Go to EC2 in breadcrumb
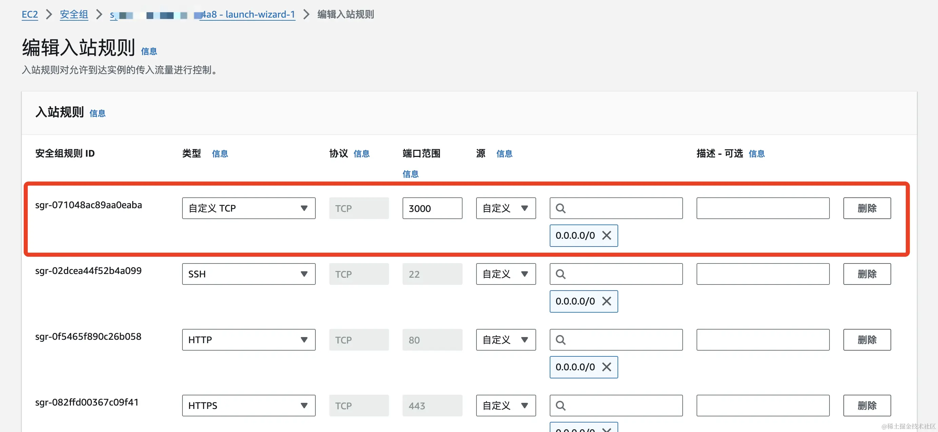 tap(30, 15)
